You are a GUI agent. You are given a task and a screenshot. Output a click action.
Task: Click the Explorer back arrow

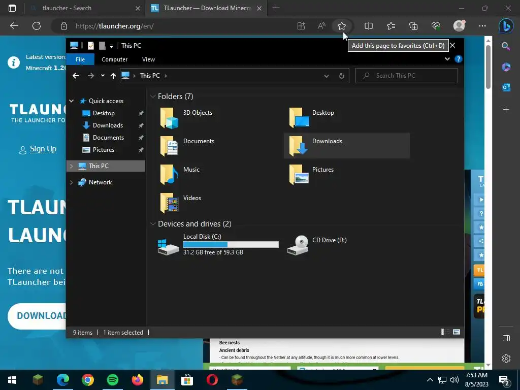click(76, 76)
